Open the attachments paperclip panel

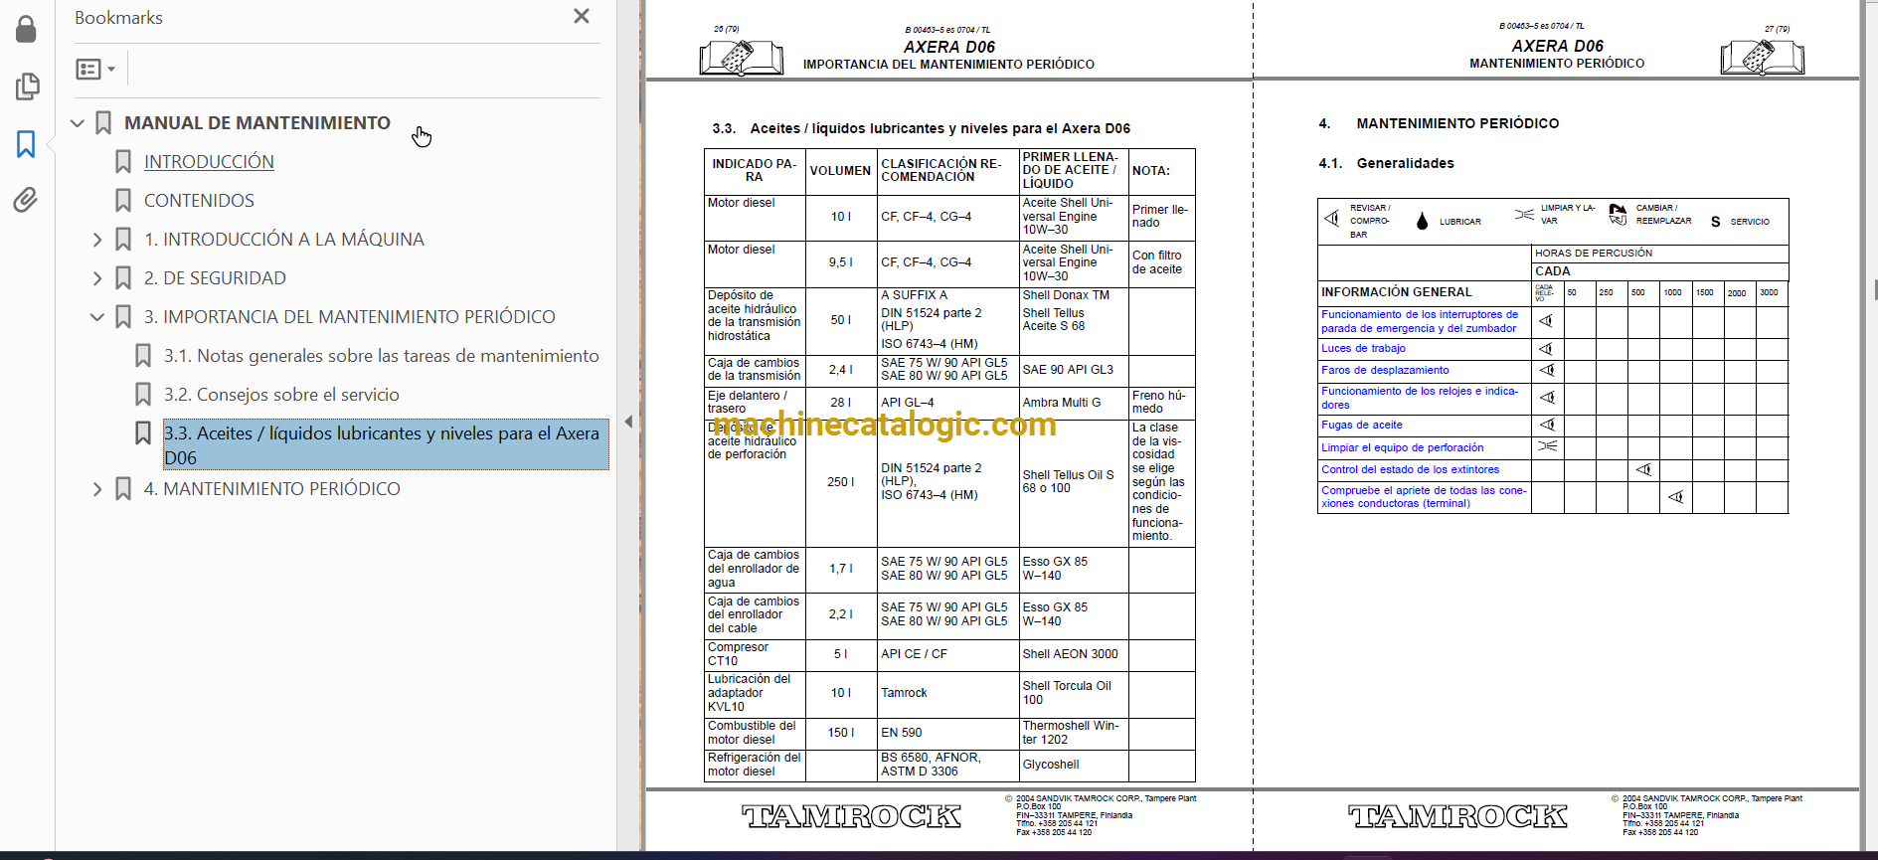click(x=26, y=200)
